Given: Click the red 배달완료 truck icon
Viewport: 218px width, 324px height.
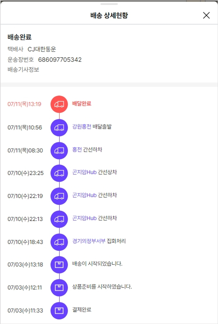Looking at the screenshot, I should (x=59, y=104).
